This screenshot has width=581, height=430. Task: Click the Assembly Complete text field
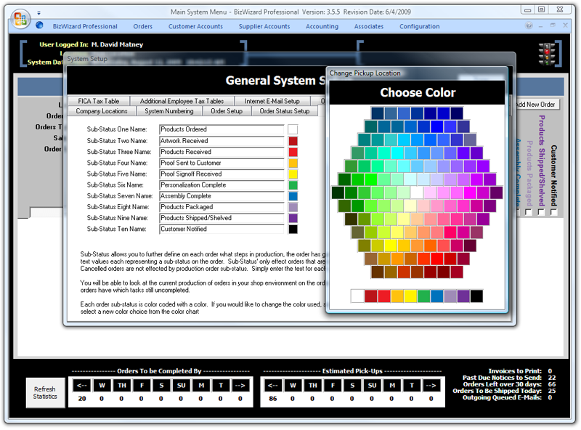pyautogui.click(x=222, y=196)
